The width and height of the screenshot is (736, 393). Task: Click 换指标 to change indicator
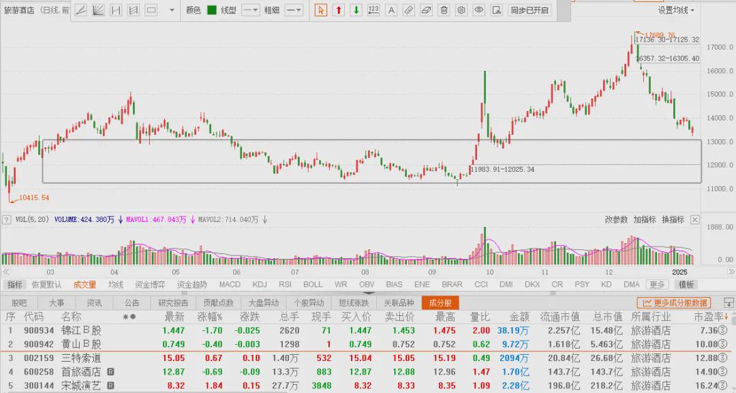(673, 219)
